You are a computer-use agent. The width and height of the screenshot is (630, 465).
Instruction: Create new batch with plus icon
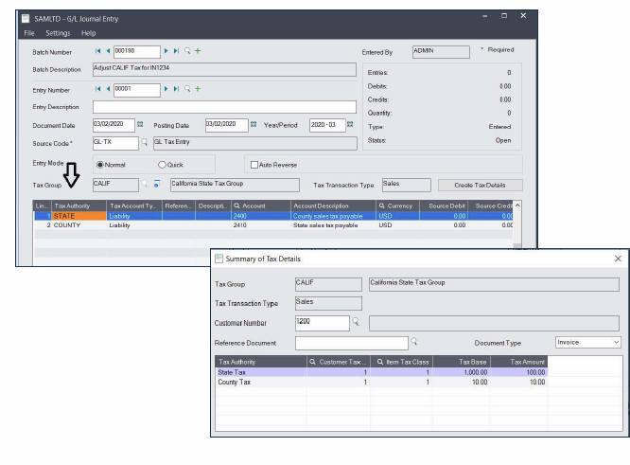click(198, 51)
